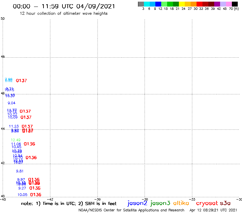This screenshot has height=213, width=242.
Task: Pick the bright red color scale swatch
Action: (x=199, y=4)
